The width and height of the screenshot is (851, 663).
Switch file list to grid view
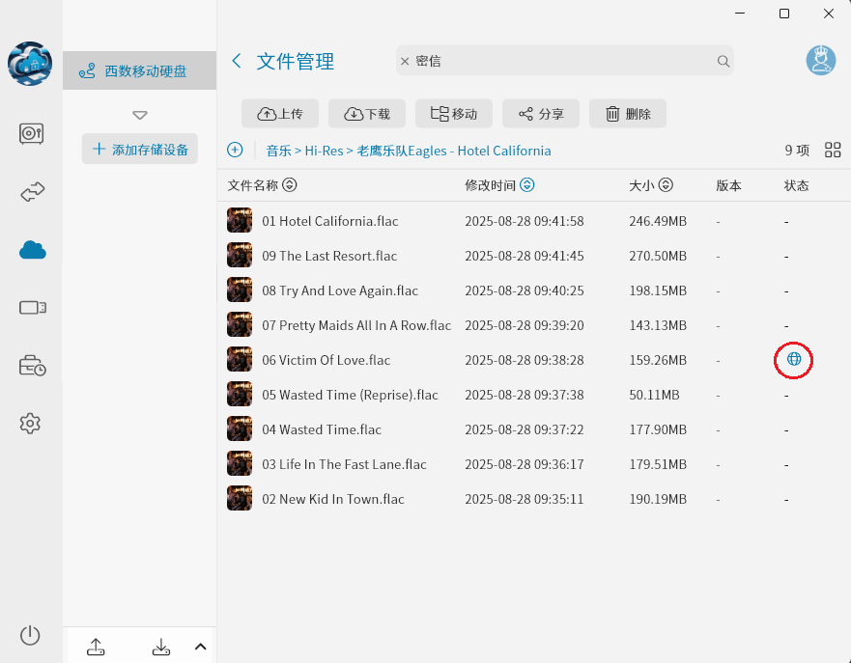(x=832, y=150)
